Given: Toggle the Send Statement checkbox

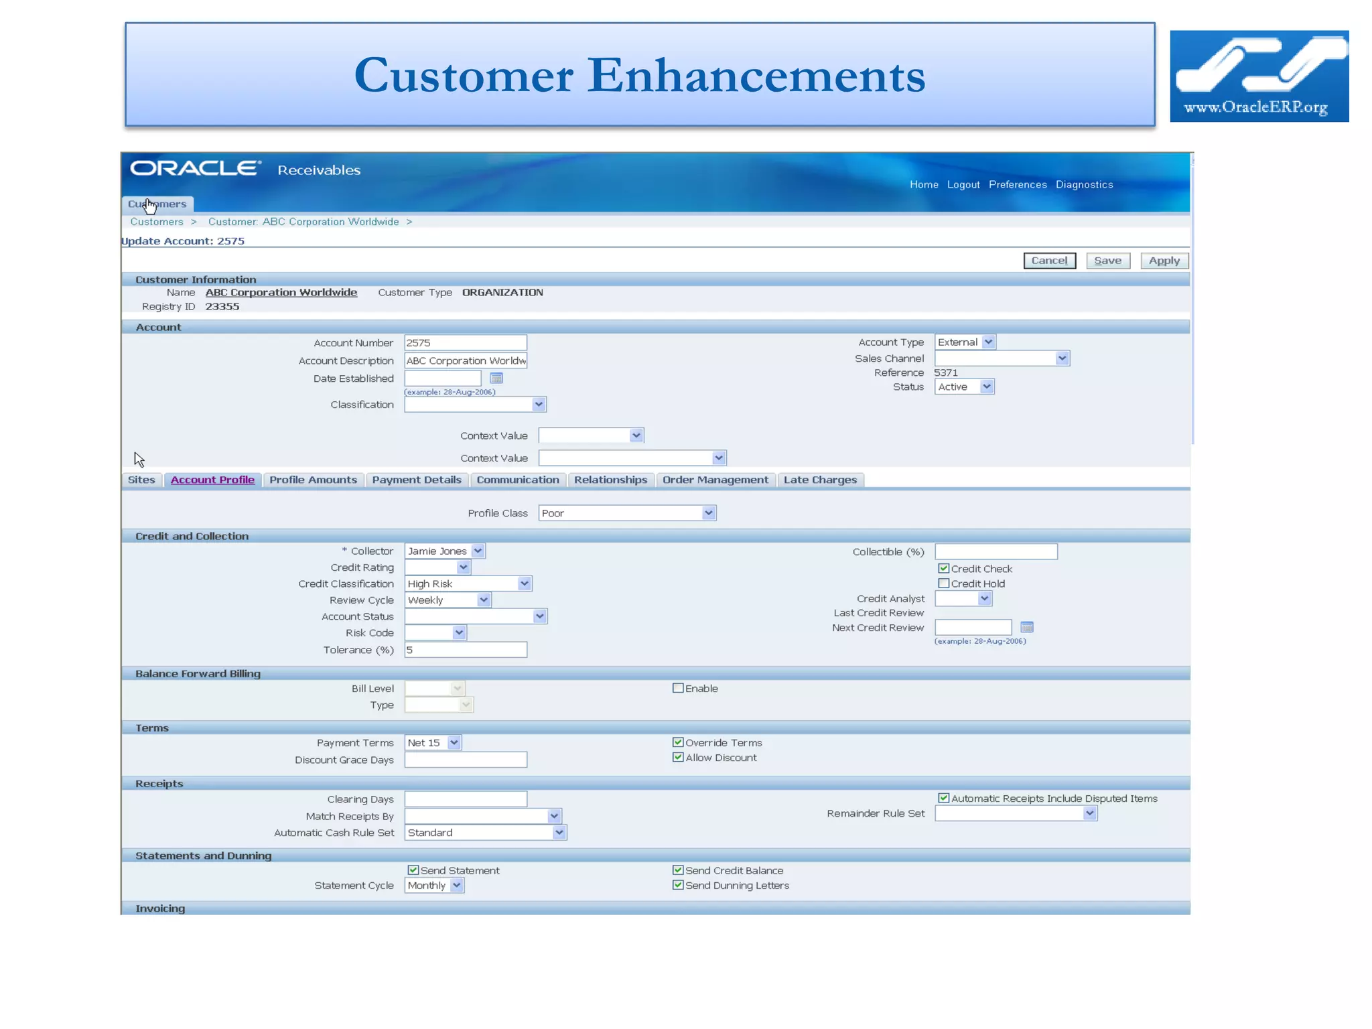Looking at the screenshot, I should 413,870.
